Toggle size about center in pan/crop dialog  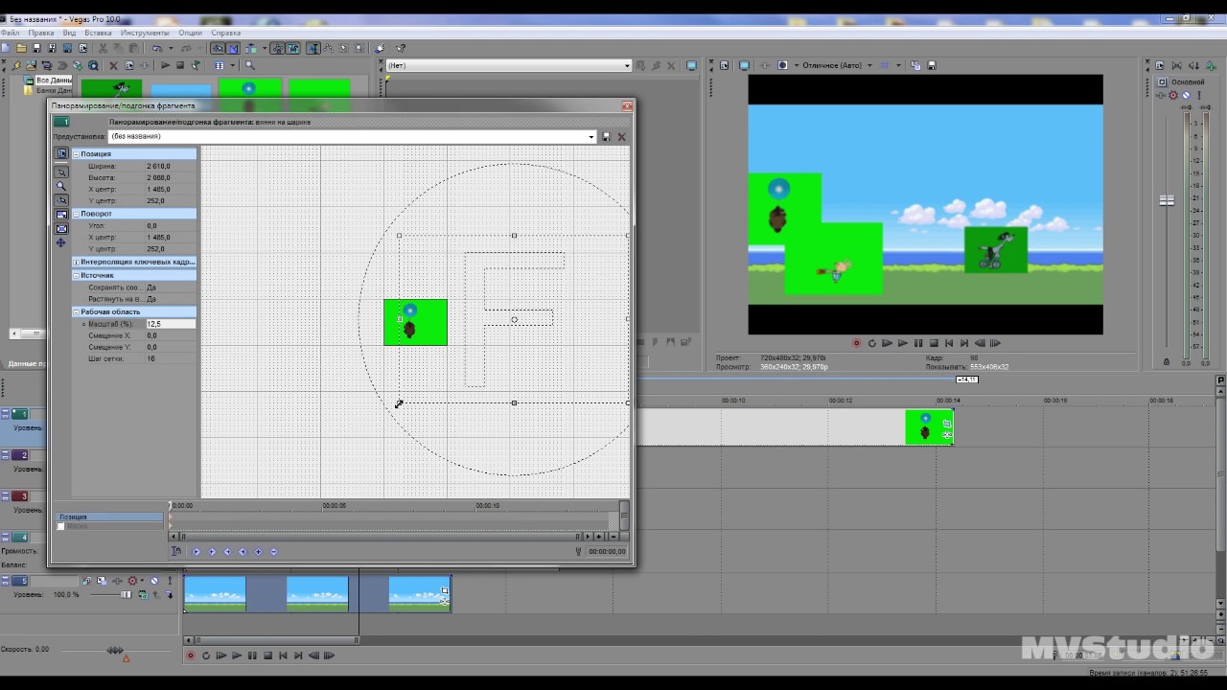pos(61,229)
